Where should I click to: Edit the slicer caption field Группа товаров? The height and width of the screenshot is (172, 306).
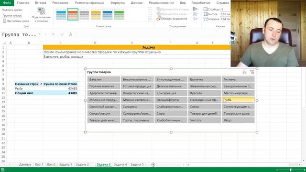pos(12,15)
